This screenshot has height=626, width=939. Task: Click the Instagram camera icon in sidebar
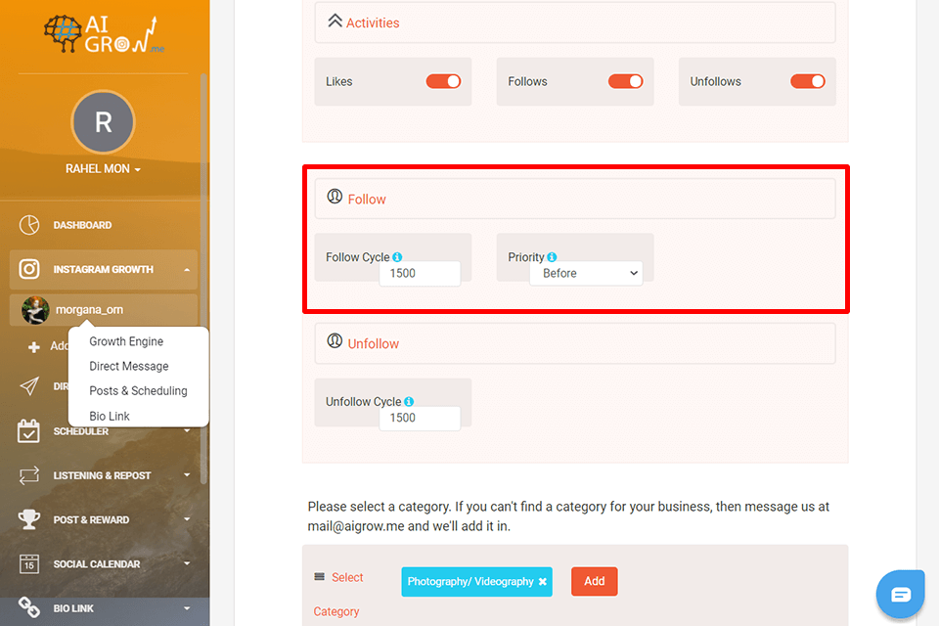(x=29, y=269)
